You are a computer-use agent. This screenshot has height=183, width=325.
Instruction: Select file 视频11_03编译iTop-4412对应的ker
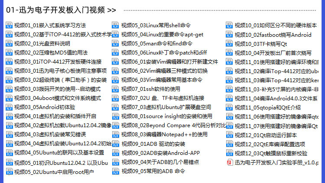click(x=276, y=80)
